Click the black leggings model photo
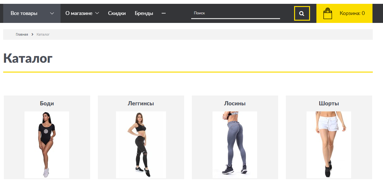The width and height of the screenshot is (383, 190). point(141,144)
